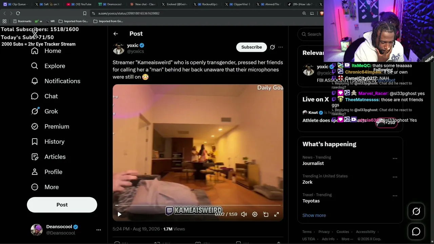Click the white Post button

[62, 205]
